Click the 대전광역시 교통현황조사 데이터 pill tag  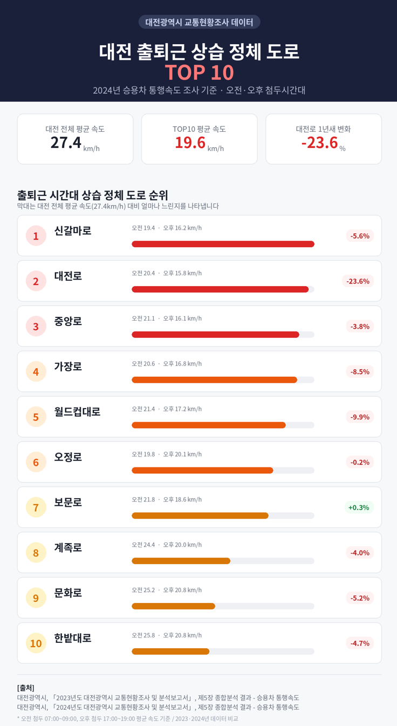[x=200, y=22]
